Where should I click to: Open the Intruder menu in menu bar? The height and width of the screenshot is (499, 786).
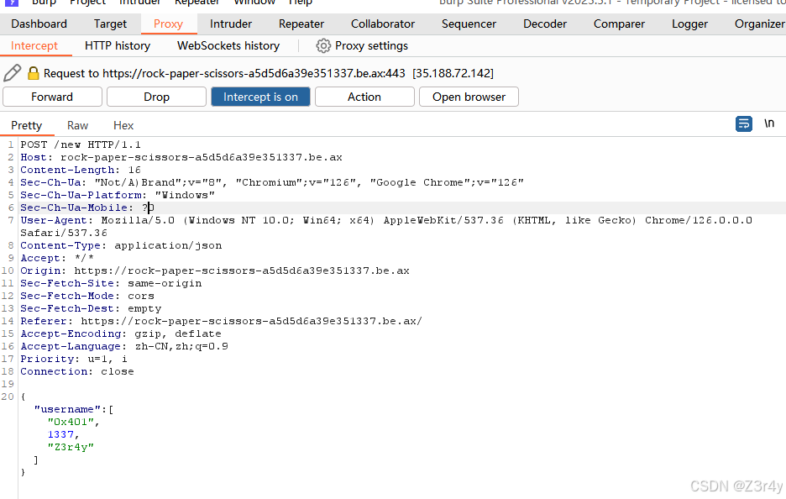[140, 3]
